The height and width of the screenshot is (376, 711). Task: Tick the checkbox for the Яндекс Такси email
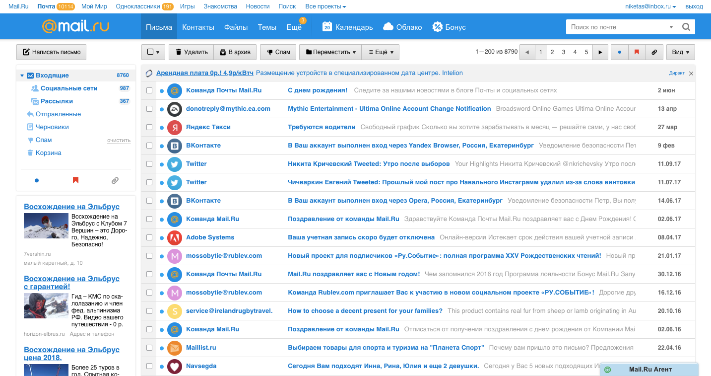(149, 127)
